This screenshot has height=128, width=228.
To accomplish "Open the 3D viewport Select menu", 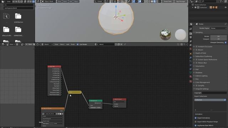I will [x=65, y=1].
